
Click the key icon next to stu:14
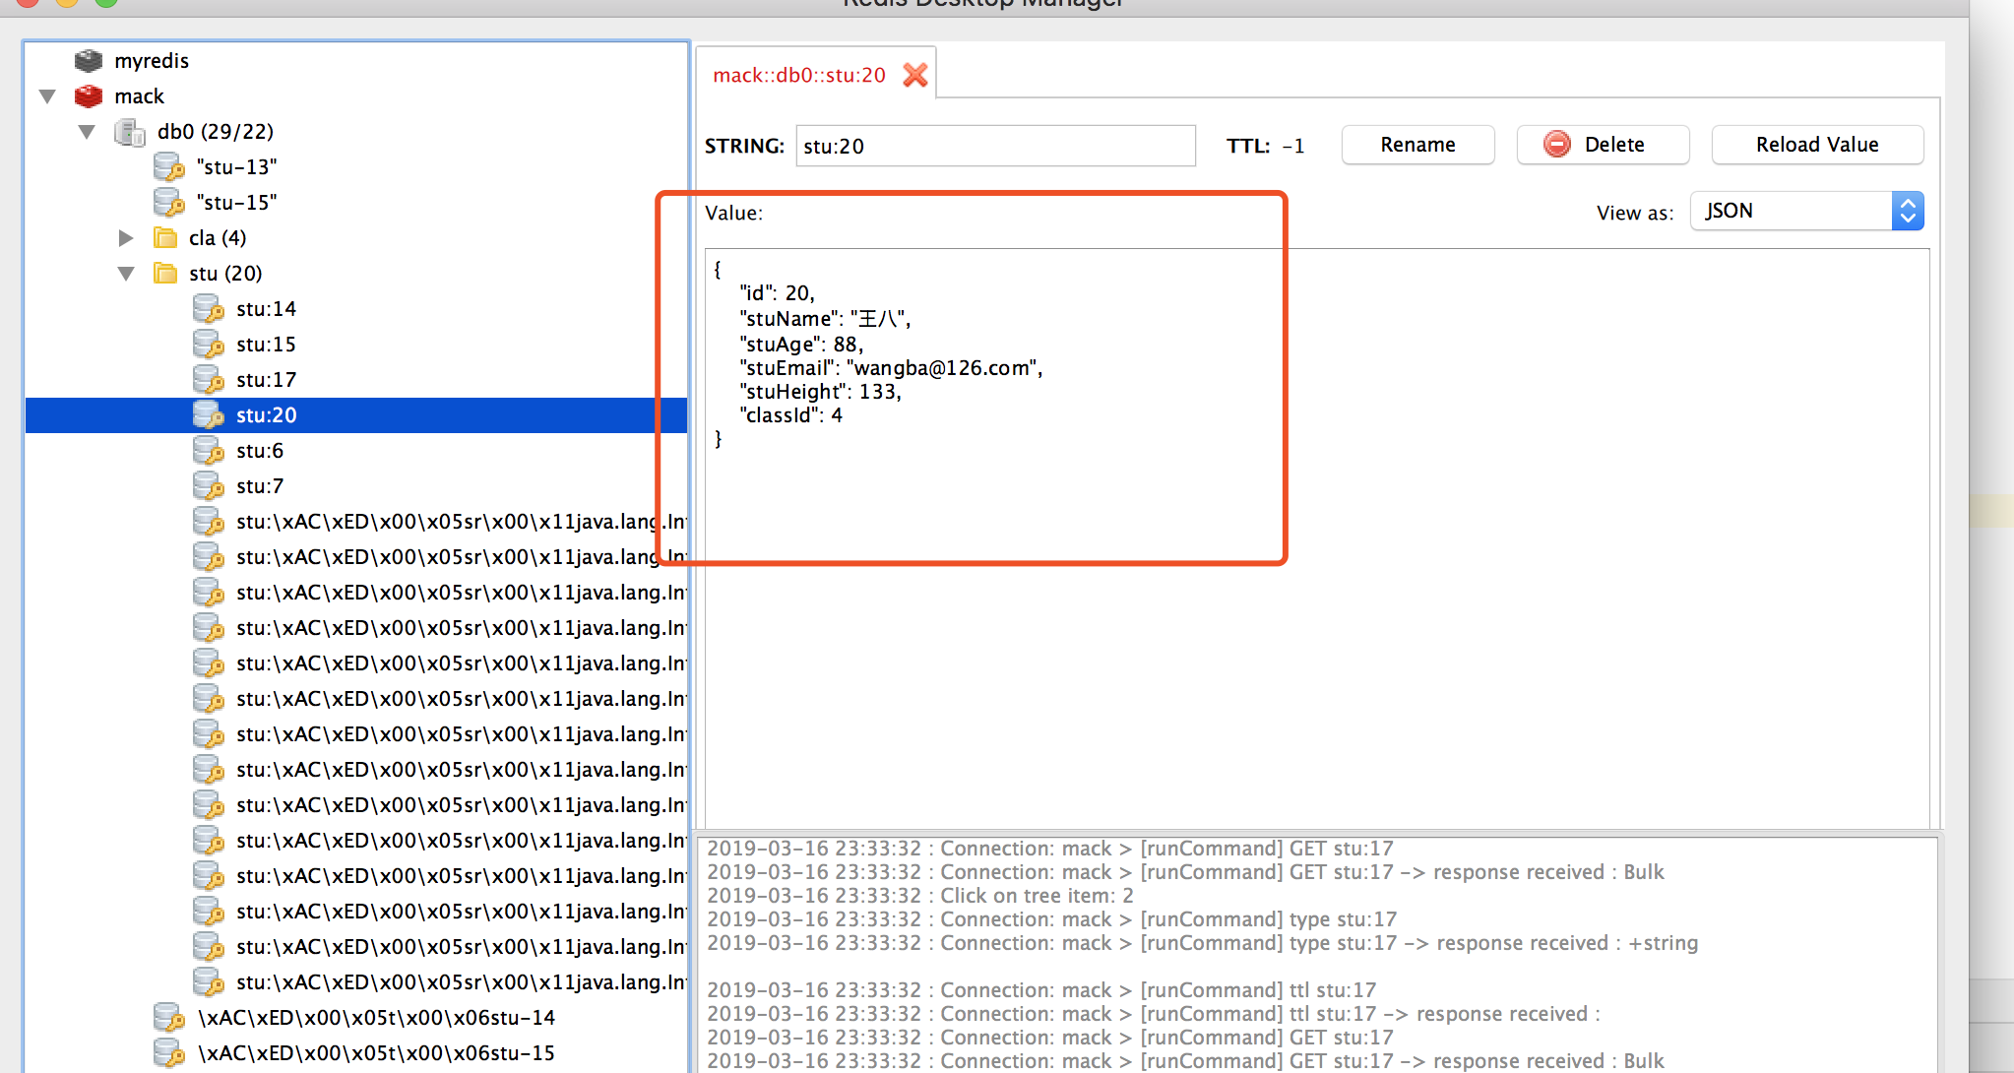[209, 309]
